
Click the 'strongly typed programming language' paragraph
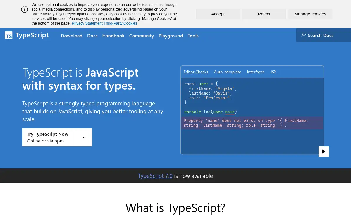pos(93,111)
